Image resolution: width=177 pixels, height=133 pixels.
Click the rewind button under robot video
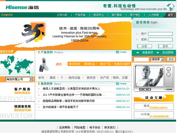(x=149, y=89)
